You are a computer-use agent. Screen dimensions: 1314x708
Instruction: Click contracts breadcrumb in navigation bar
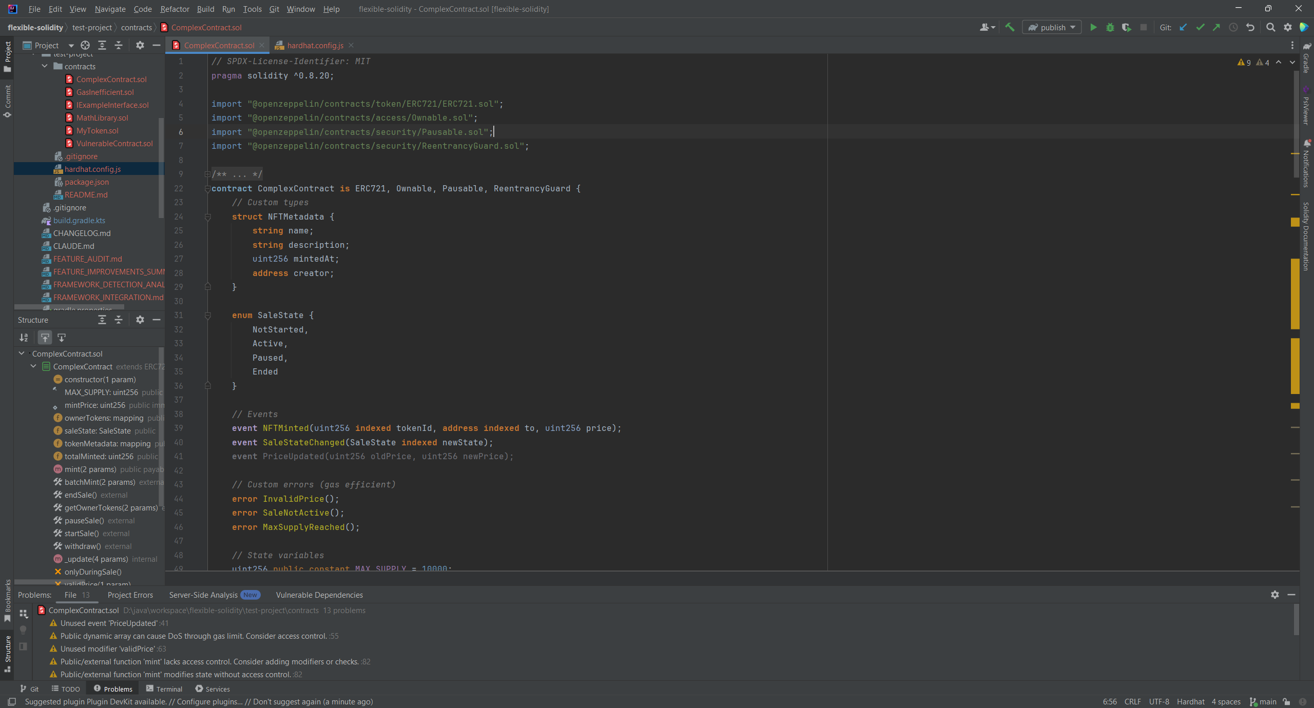(x=137, y=27)
